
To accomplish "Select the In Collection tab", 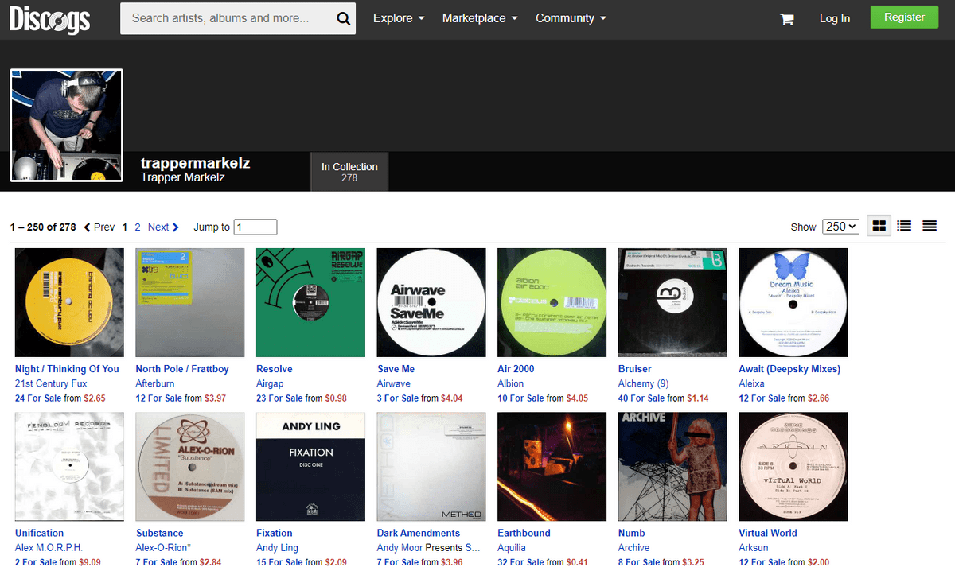I will [x=349, y=172].
